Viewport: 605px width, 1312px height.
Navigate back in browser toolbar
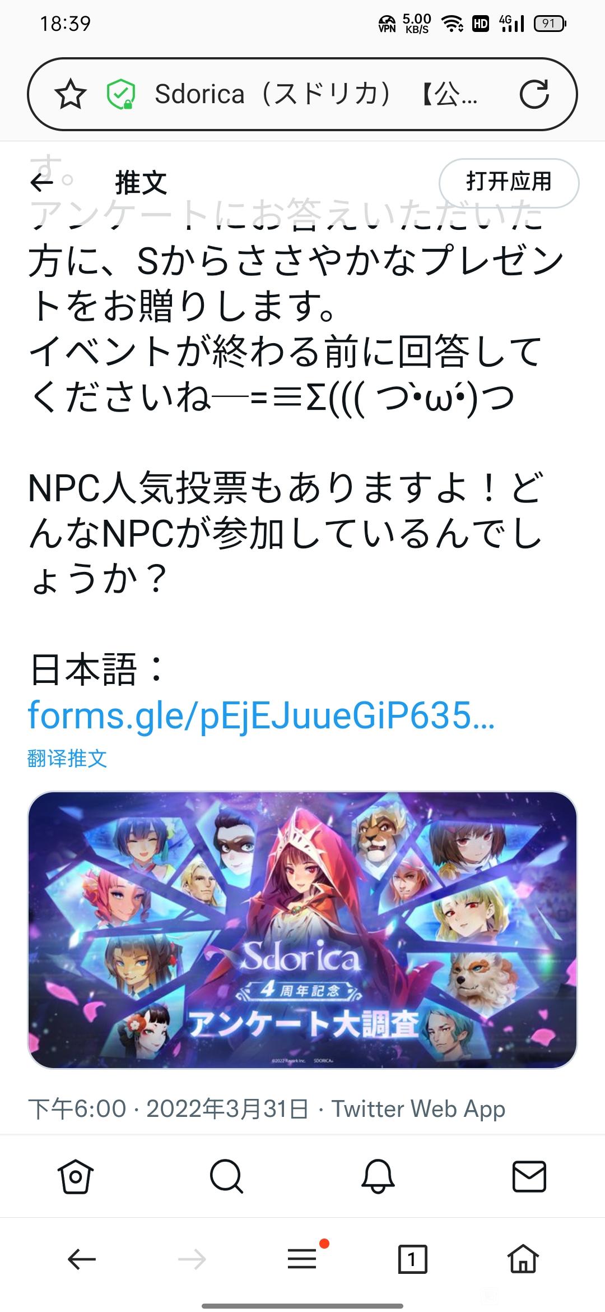[x=82, y=1259]
